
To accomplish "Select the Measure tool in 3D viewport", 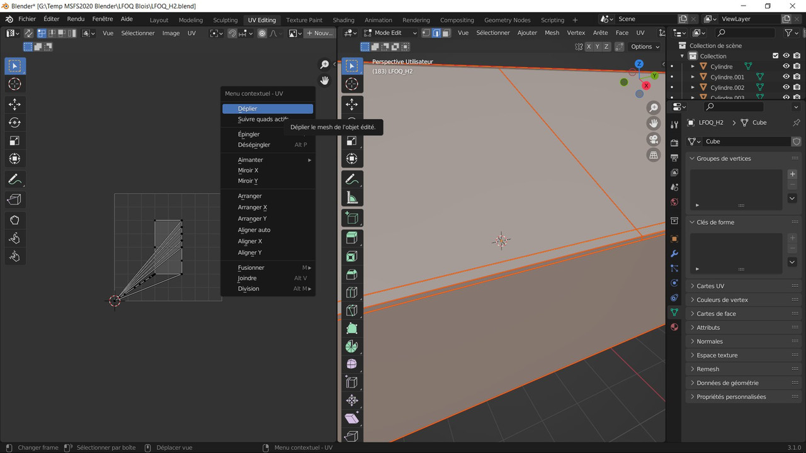I will [352, 198].
